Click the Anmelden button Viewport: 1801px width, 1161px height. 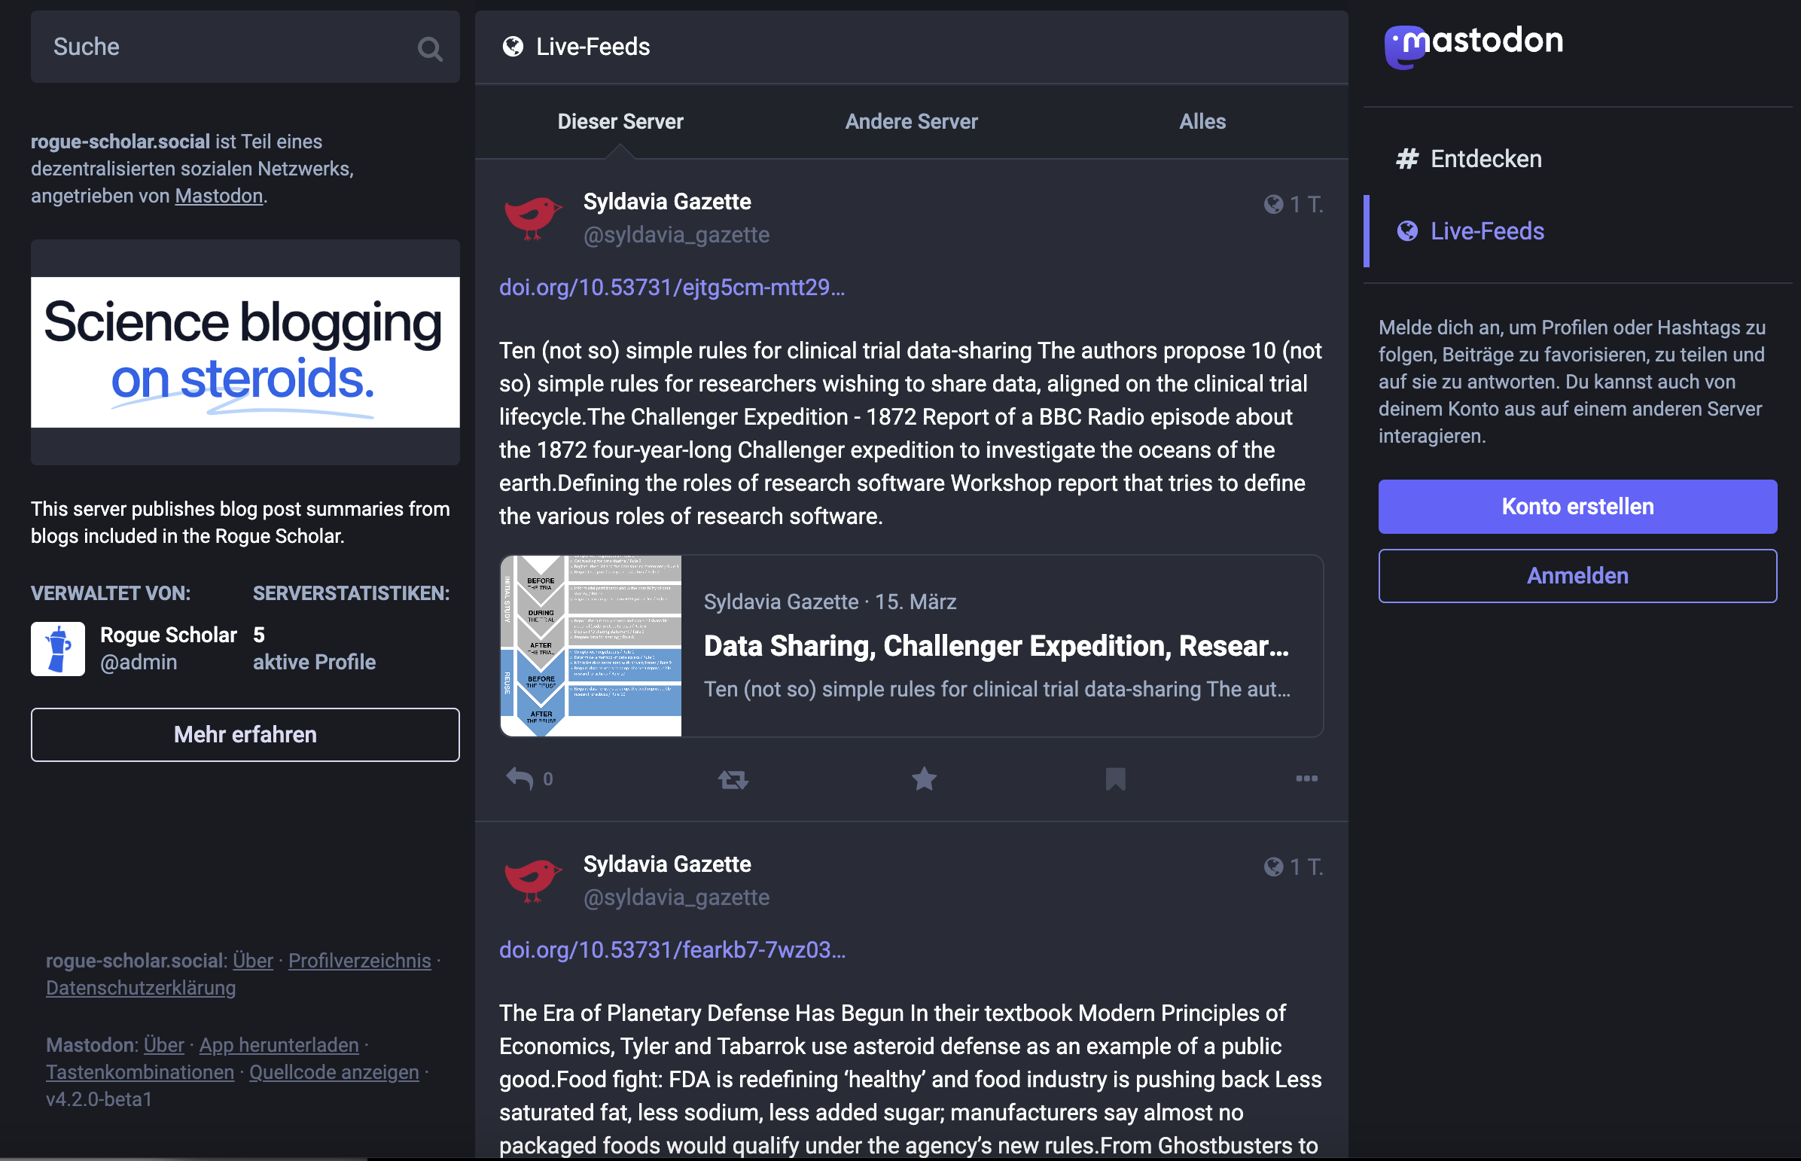(1577, 576)
